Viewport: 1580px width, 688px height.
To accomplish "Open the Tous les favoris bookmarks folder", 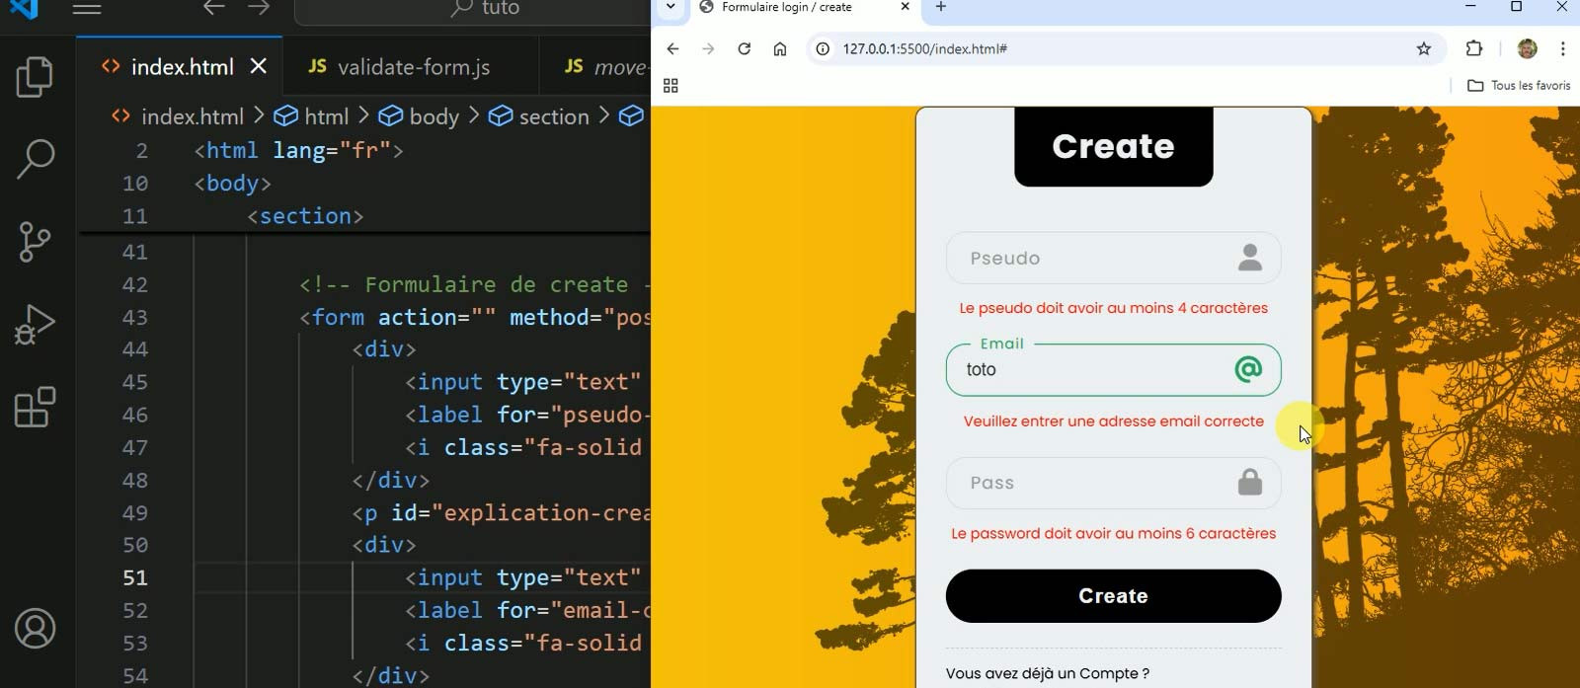I will click(1519, 86).
